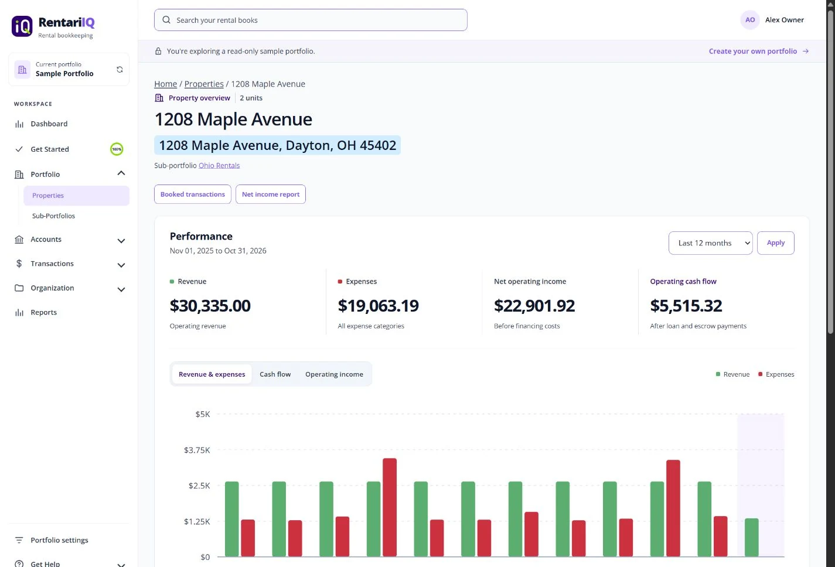Follow the Create your own portfolio link
835x567 pixels.
pos(759,52)
